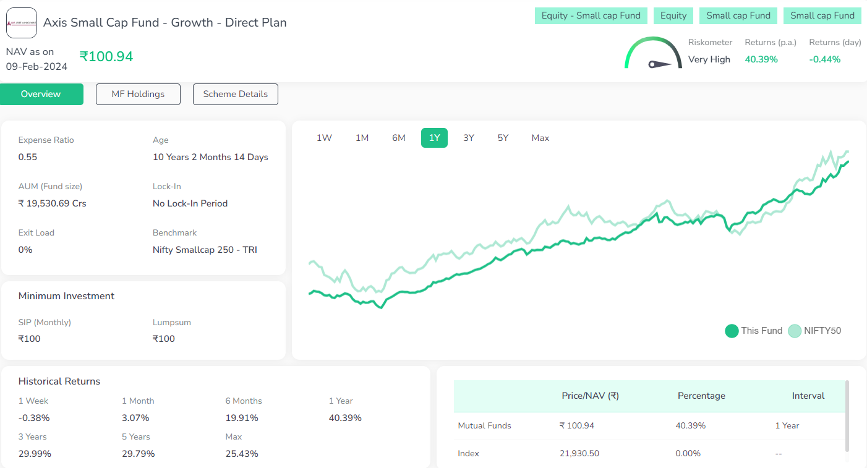Click the NAV value ₹100.94
Viewport: 867px width, 468px height.
106,56
